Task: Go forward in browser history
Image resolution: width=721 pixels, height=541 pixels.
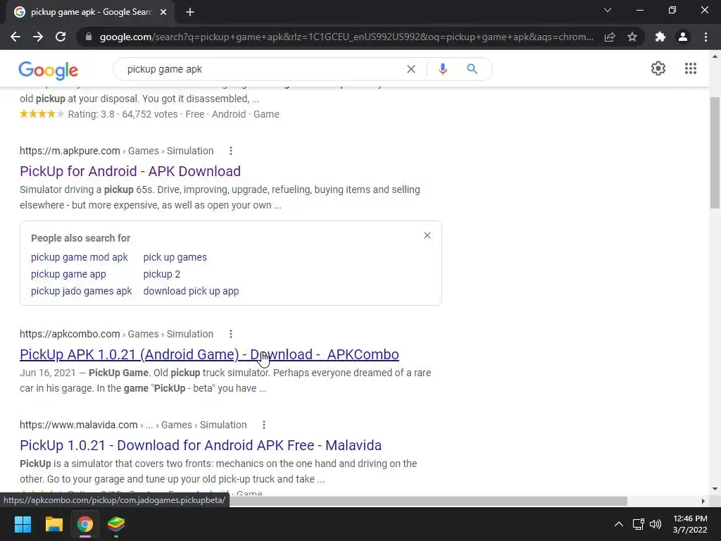Action: [38, 37]
